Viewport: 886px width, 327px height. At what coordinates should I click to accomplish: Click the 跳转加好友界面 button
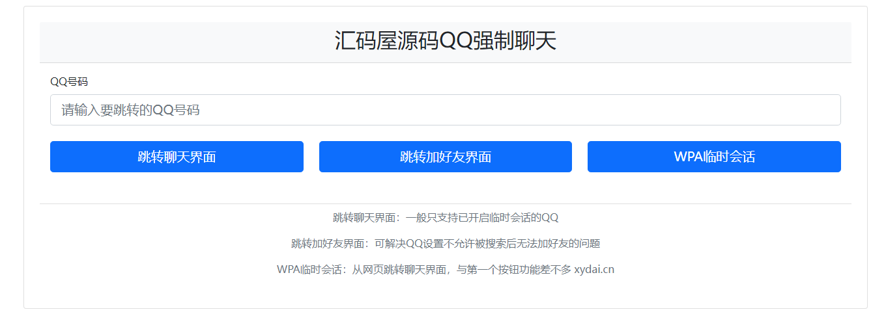[446, 157]
